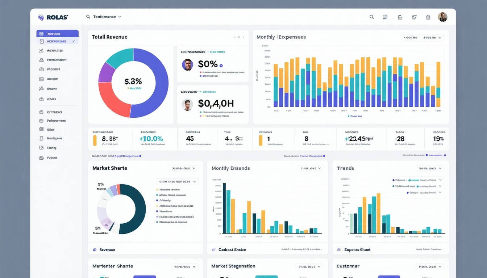
Task: Open the search icon in the top bar
Action: pyautogui.click(x=371, y=17)
